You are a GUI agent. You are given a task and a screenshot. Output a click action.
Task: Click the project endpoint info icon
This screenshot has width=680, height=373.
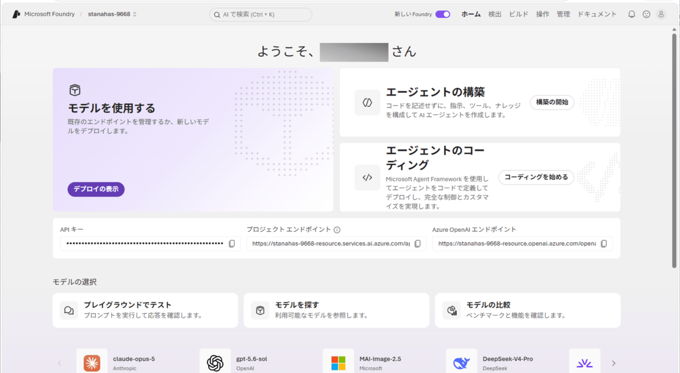[x=337, y=230]
